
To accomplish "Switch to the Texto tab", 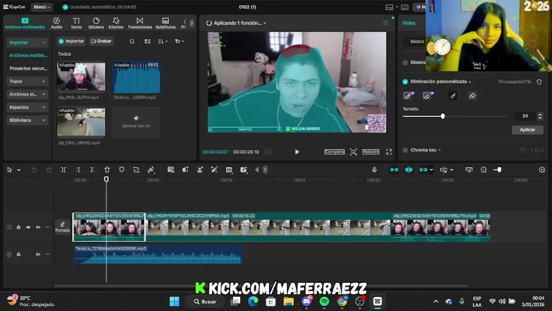I will pyautogui.click(x=76, y=23).
